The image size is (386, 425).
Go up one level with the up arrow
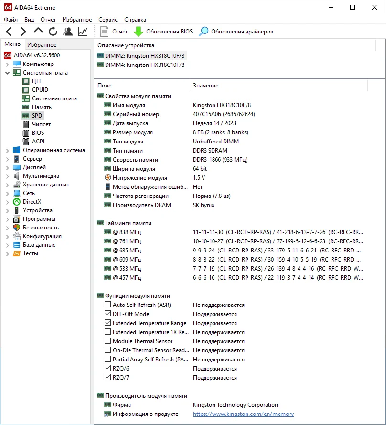pos(38,31)
